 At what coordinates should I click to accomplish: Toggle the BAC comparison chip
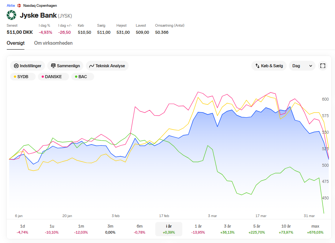coord(83,77)
